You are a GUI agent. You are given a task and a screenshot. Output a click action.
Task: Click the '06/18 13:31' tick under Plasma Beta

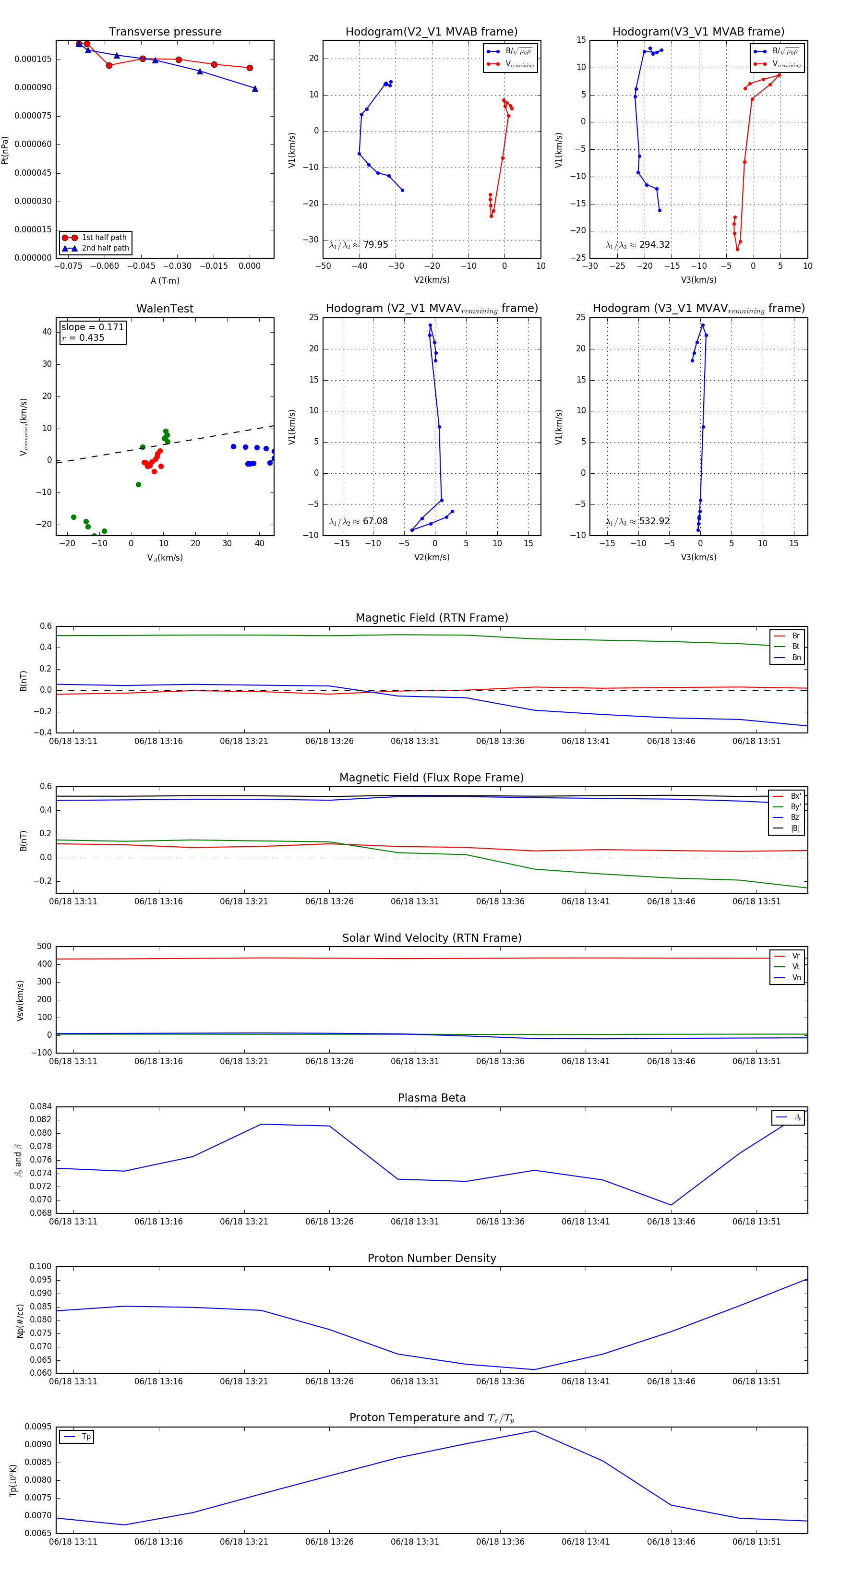[x=415, y=1222]
